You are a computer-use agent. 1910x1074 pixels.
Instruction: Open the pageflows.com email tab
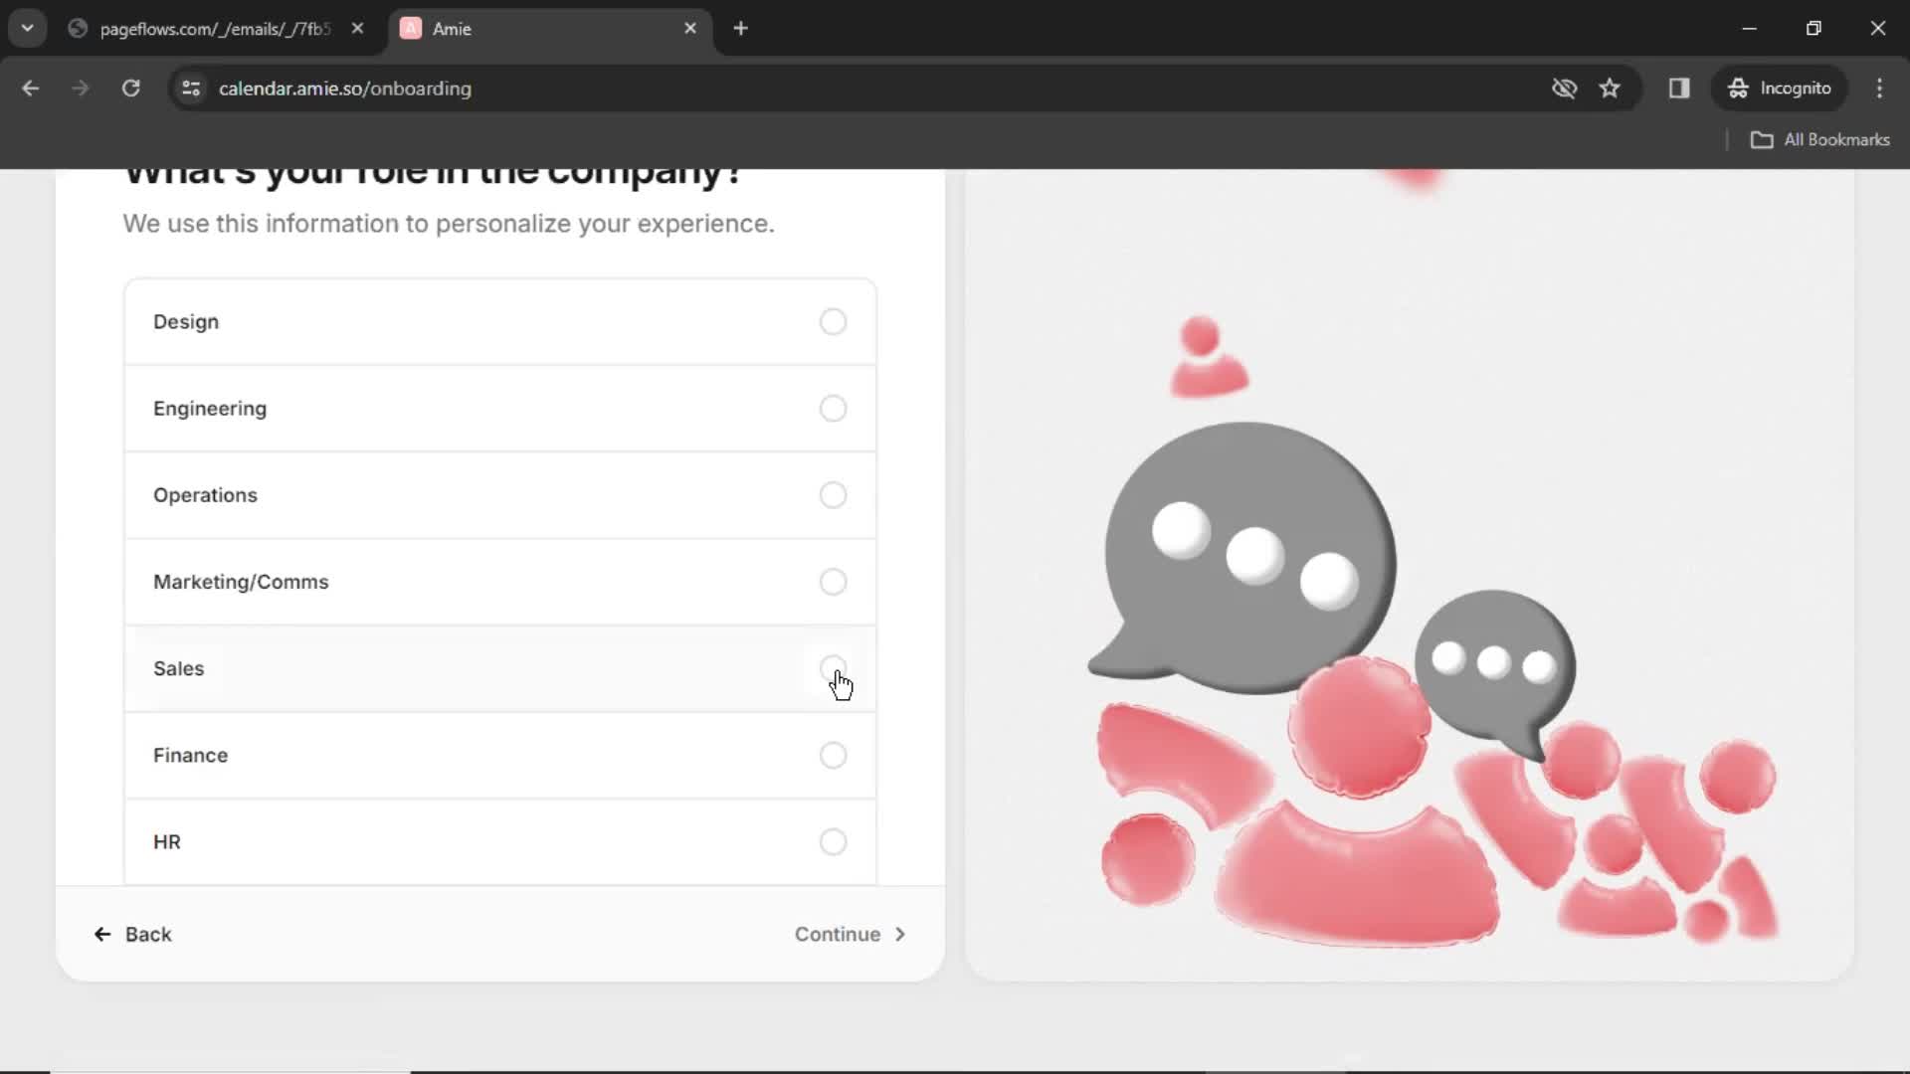215,29
